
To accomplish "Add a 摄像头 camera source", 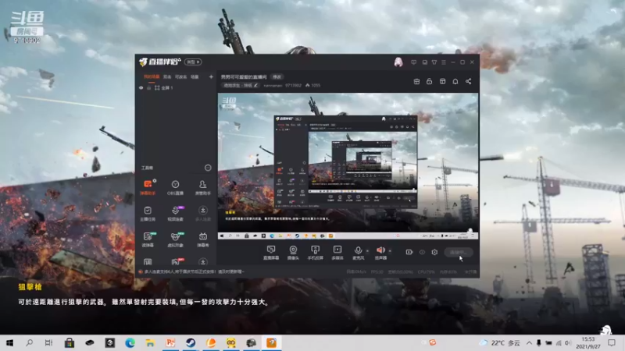I will (293, 252).
